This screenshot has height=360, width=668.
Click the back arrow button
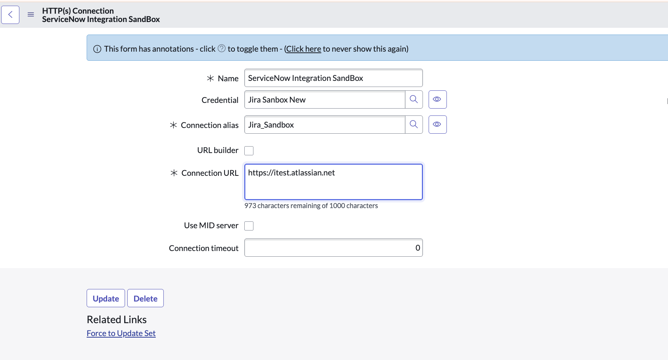coord(10,15)
